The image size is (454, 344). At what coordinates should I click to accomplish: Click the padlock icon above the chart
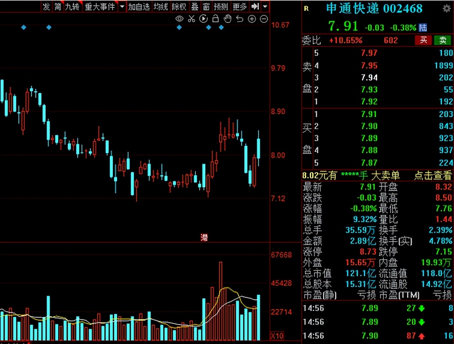[x=215, y=18]
